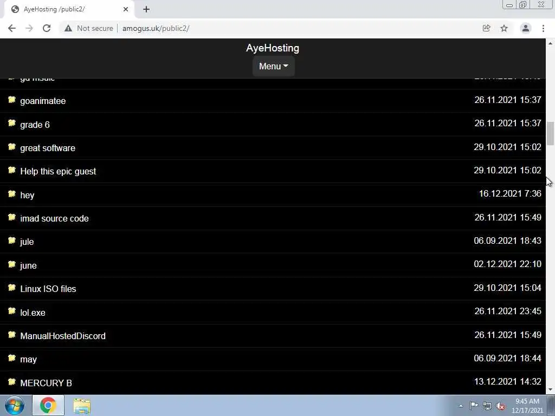This screenshot has height=416, width=555.
Task: Open the lol.exe folder
Action: (33, 313)
